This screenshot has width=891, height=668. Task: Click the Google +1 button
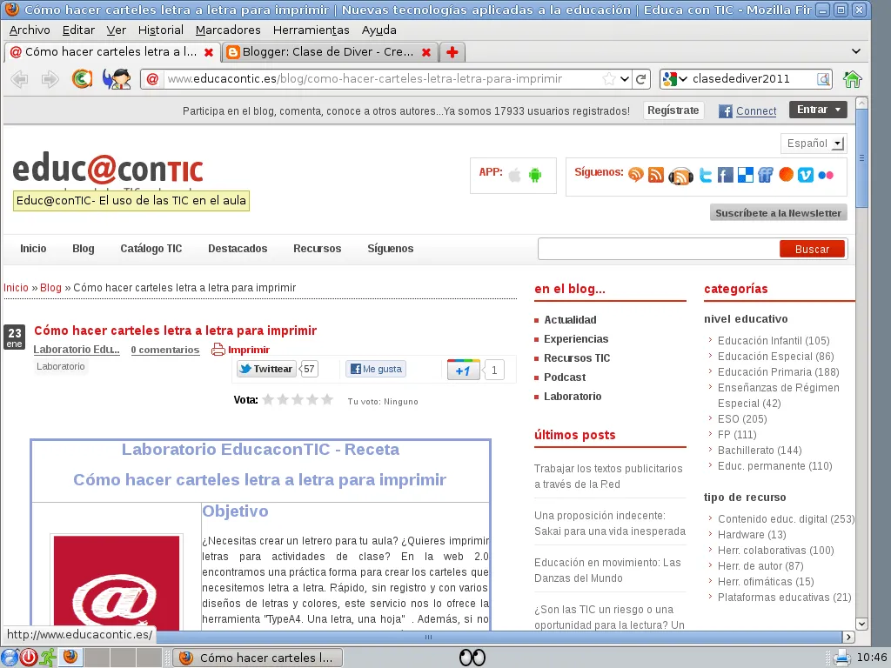(x=464, y=370)
